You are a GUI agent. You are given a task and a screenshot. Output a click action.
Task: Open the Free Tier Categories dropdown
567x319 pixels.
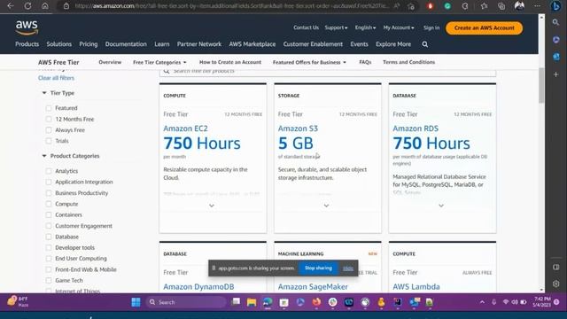[159, 62]
